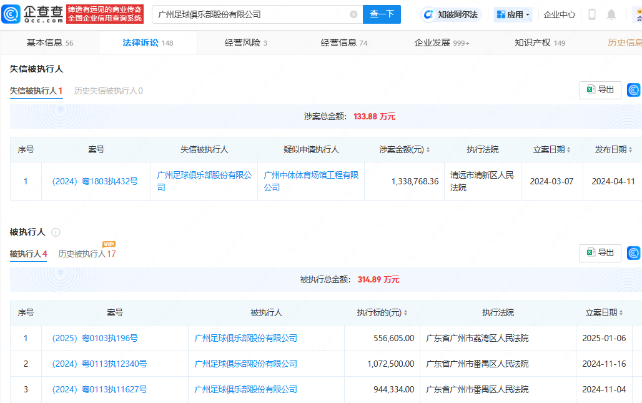The image size is (642, 403).
Task: Open case (2025)粤0103执196号
Action: (95, 338)
